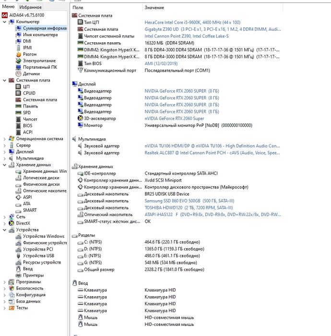Open the SMART disk icon
Screen dimensions: 331x336
click(18, 210)
